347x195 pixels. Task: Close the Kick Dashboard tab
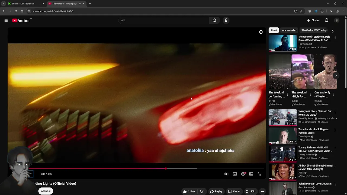43,4
